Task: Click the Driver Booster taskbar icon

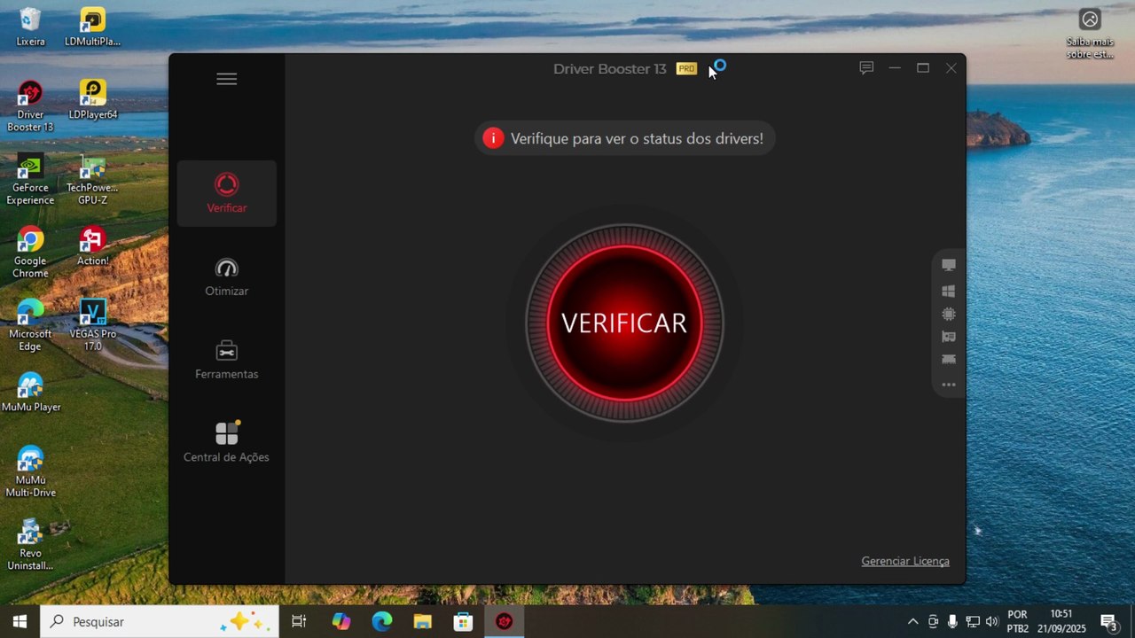Action: 505,621
